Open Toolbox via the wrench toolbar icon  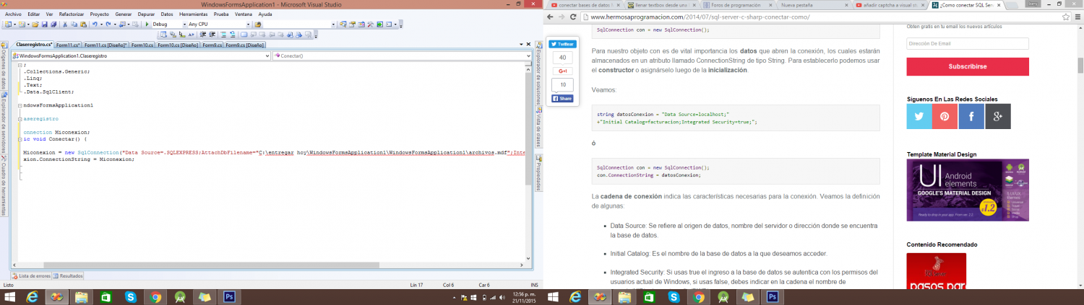point(370,25)
